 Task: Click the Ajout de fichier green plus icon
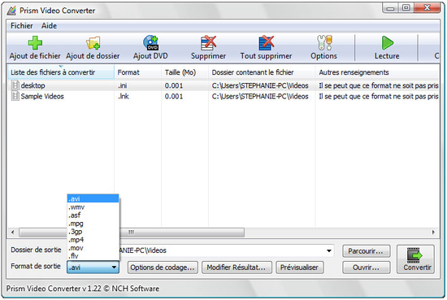(x=35, y=43)
